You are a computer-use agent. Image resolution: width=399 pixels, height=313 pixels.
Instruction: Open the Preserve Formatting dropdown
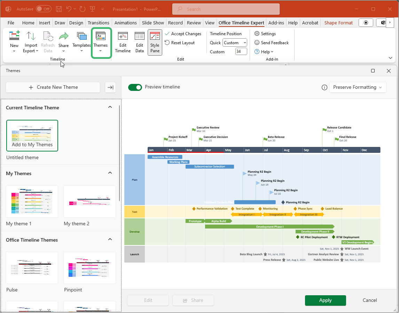[358, 87]
